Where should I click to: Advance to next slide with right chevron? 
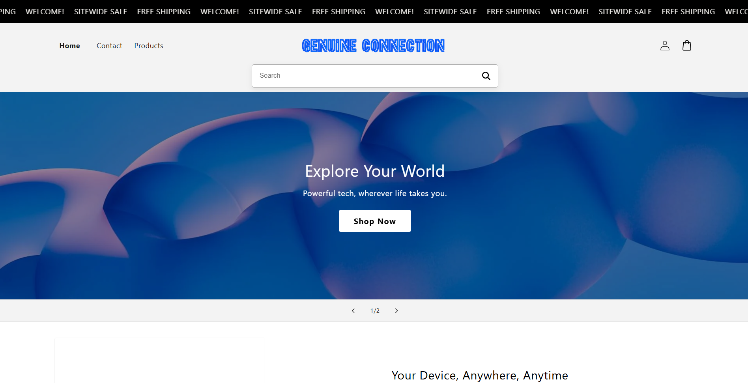click(x=396, y=311)
